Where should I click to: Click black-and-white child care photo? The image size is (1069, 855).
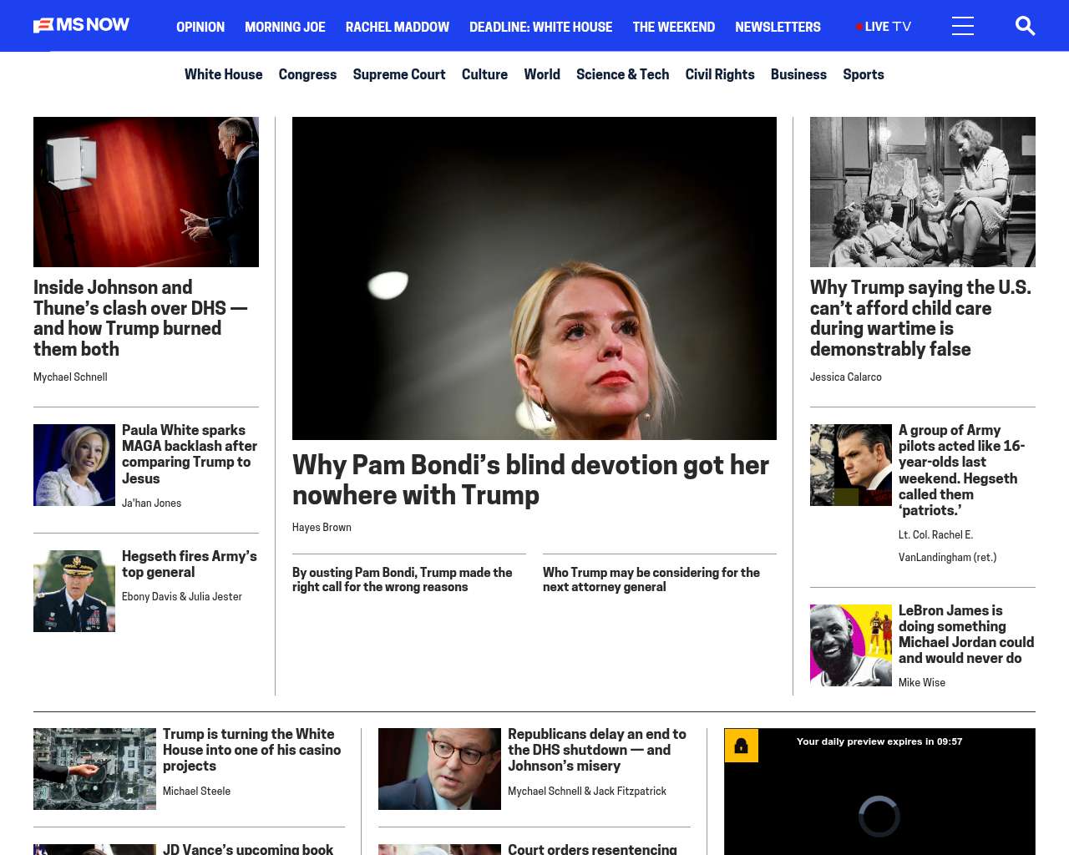(x=923, y=192)
